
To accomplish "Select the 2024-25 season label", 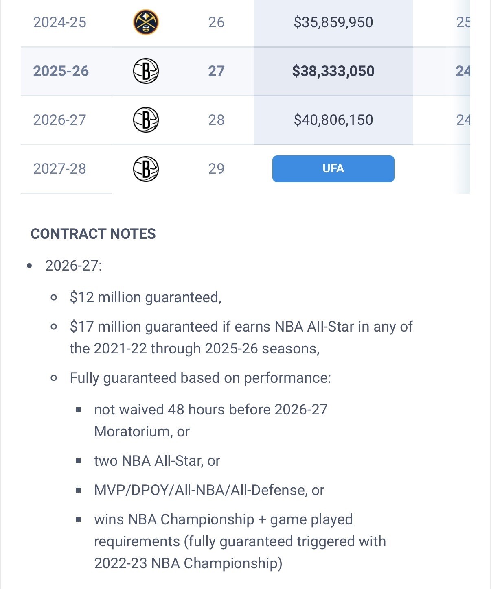I will tap(60, 22).
